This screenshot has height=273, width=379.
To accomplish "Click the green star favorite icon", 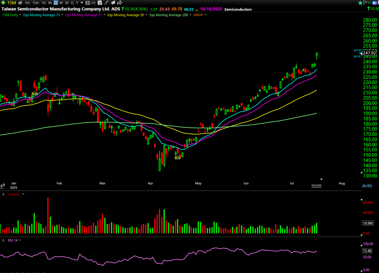I will click(360, 3).
